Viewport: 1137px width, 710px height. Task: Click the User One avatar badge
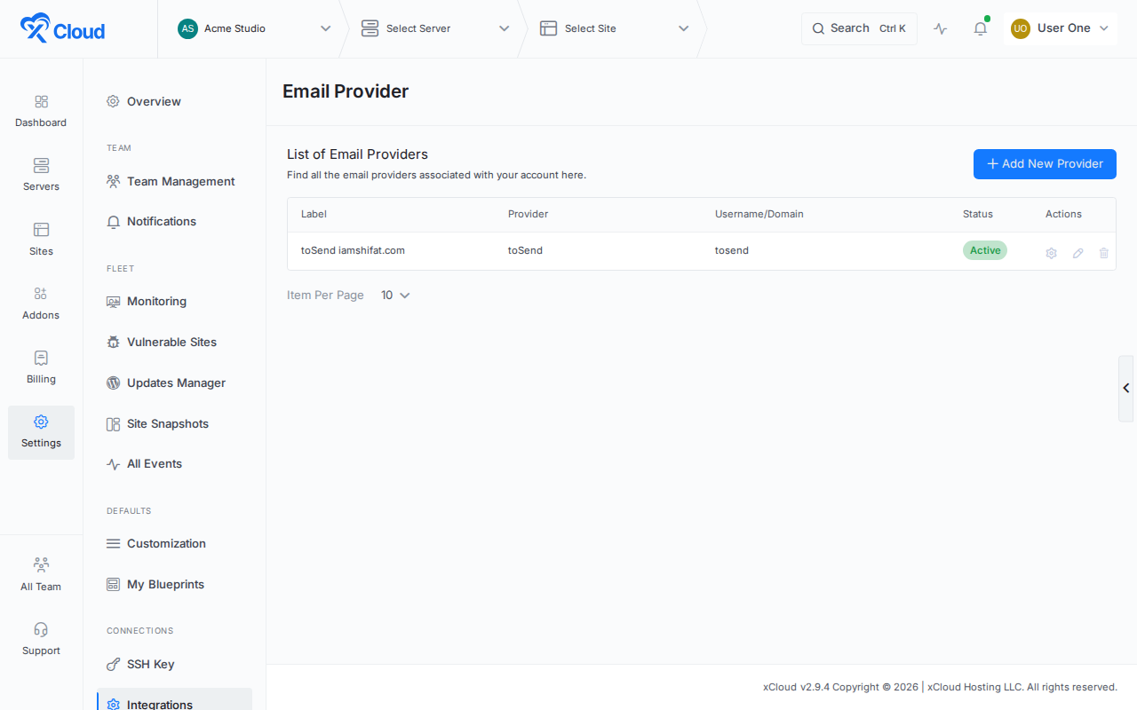click(x=1021, y=28)
